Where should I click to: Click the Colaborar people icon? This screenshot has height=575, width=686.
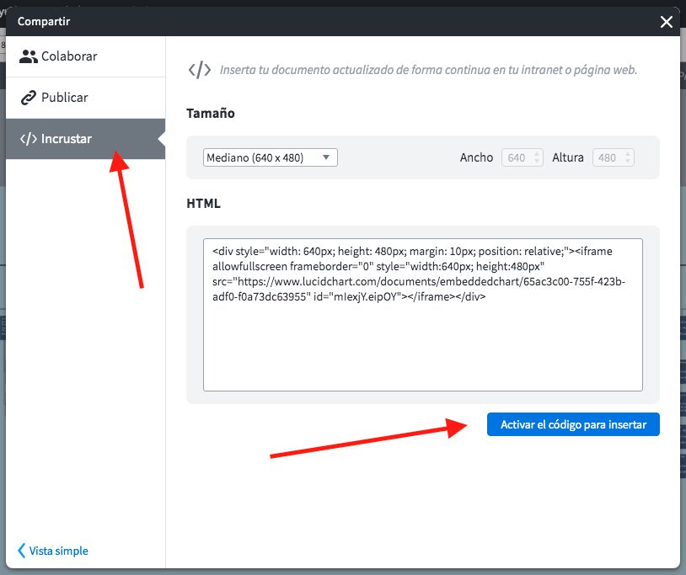29,56
